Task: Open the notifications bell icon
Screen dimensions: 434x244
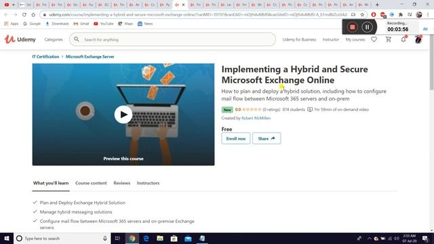Action: 403,39
